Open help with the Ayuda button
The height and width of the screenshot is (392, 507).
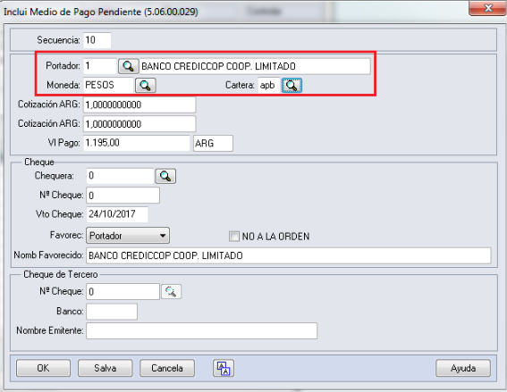[463, 368]
